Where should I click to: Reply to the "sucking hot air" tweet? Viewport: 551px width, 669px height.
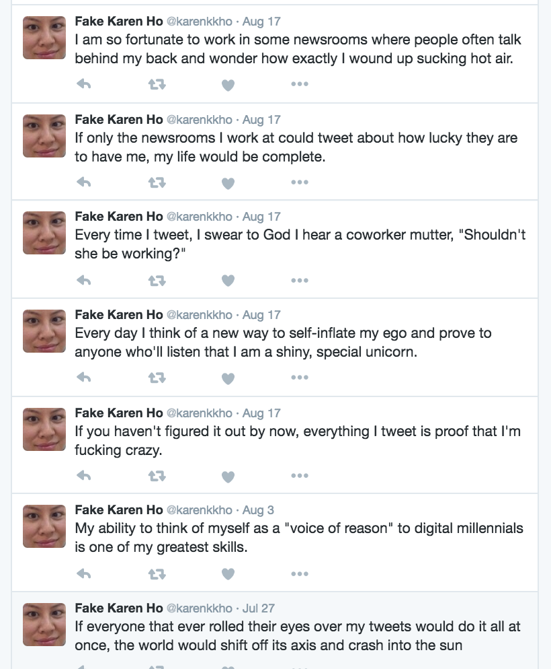[x=83, y=84]
